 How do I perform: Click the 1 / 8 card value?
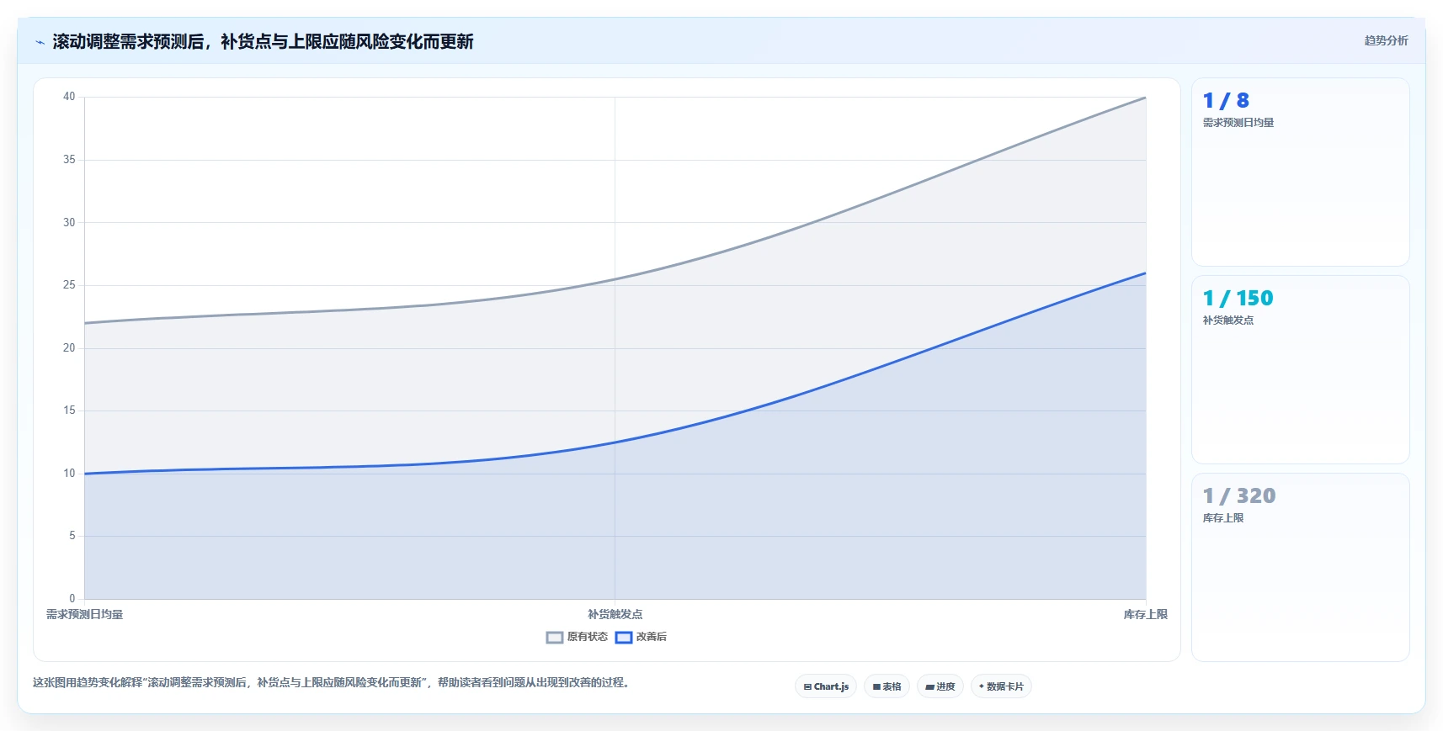tap(1226, 101)
